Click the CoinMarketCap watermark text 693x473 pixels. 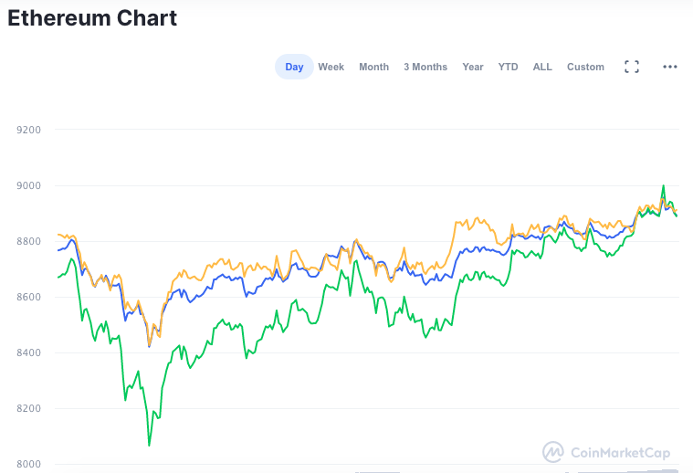[621, 453]
